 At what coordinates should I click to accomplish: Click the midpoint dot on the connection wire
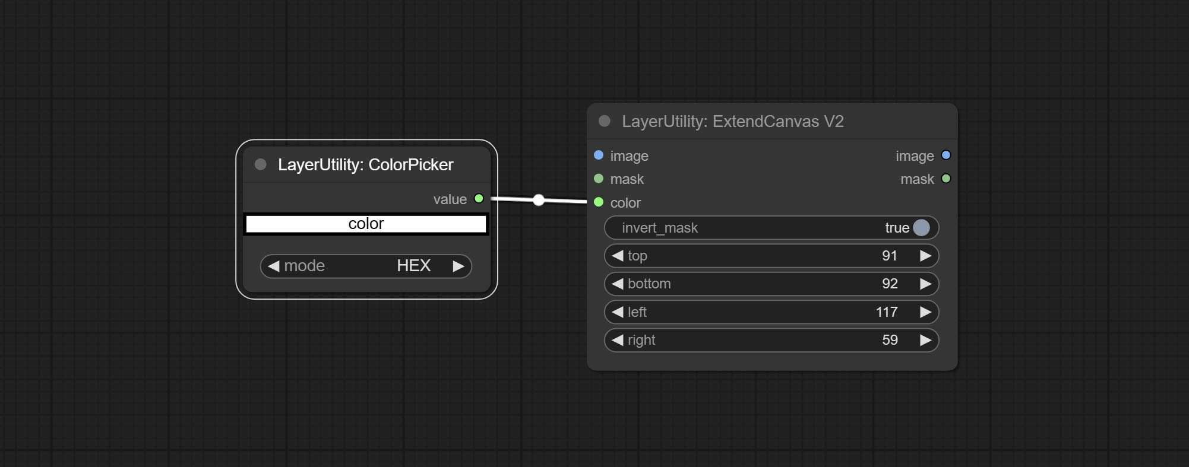pyautogui.click(x=539, y=200)
